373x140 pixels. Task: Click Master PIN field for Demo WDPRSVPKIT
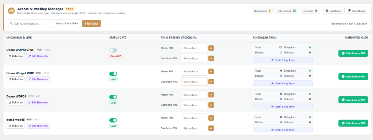[195, 48]
